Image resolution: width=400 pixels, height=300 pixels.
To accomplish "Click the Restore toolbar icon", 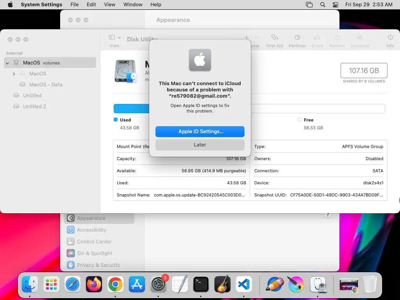I will point(336,41).
